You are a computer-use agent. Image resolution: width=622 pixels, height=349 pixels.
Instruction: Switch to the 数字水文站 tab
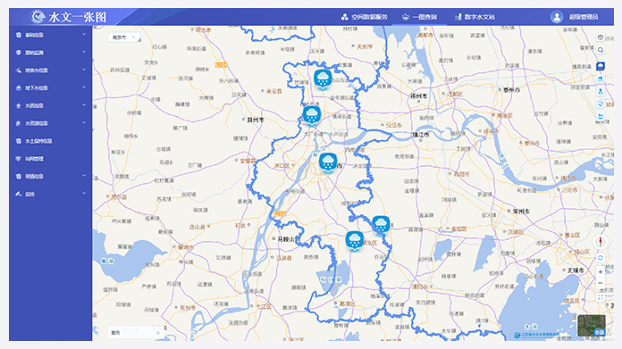pyautogui.click(x=475, y=17)
